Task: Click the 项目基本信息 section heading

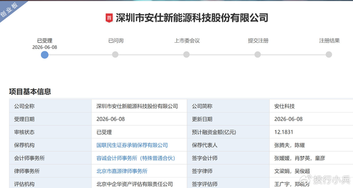Action: [x=30, y=91]
